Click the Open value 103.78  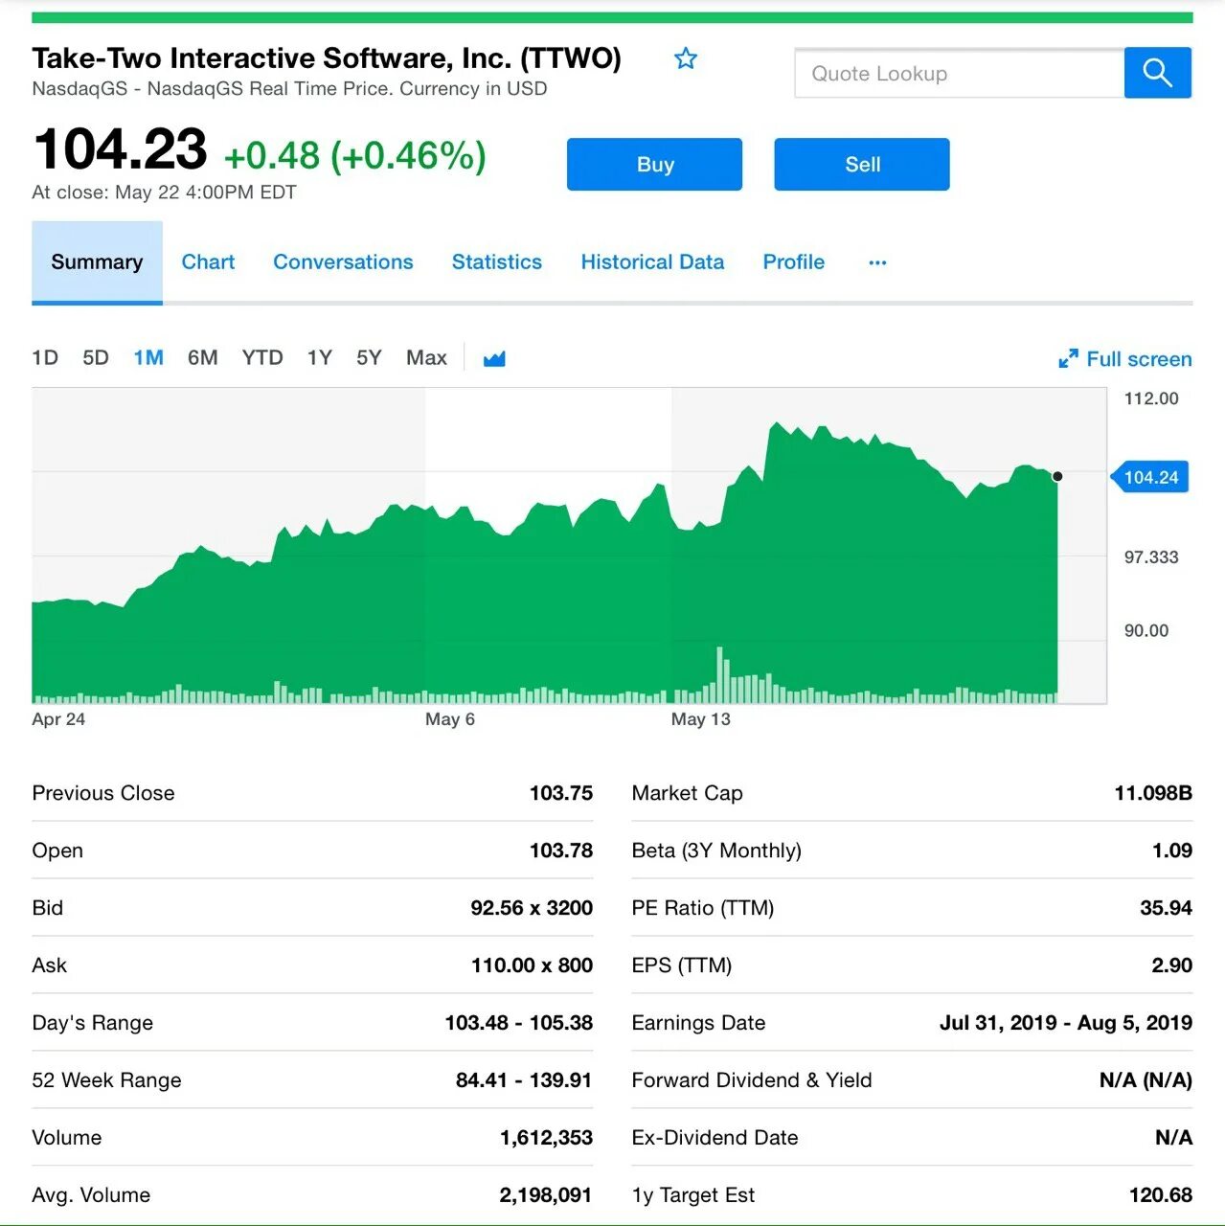click(561, 851)
